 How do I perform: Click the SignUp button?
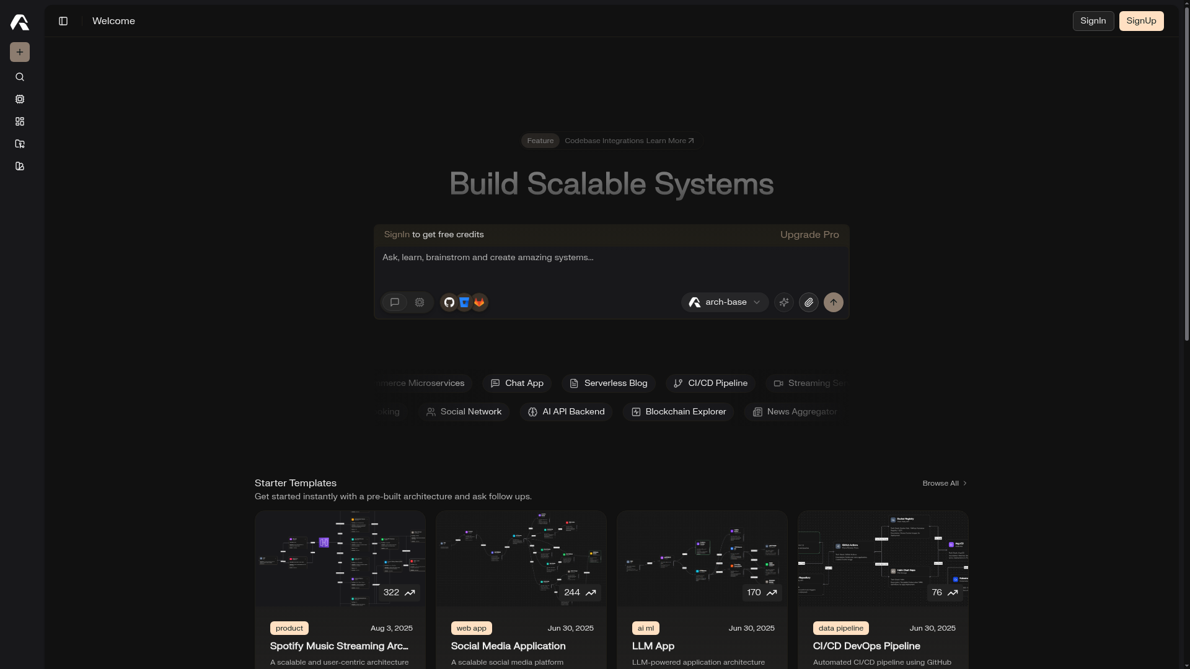(1141, 21)
